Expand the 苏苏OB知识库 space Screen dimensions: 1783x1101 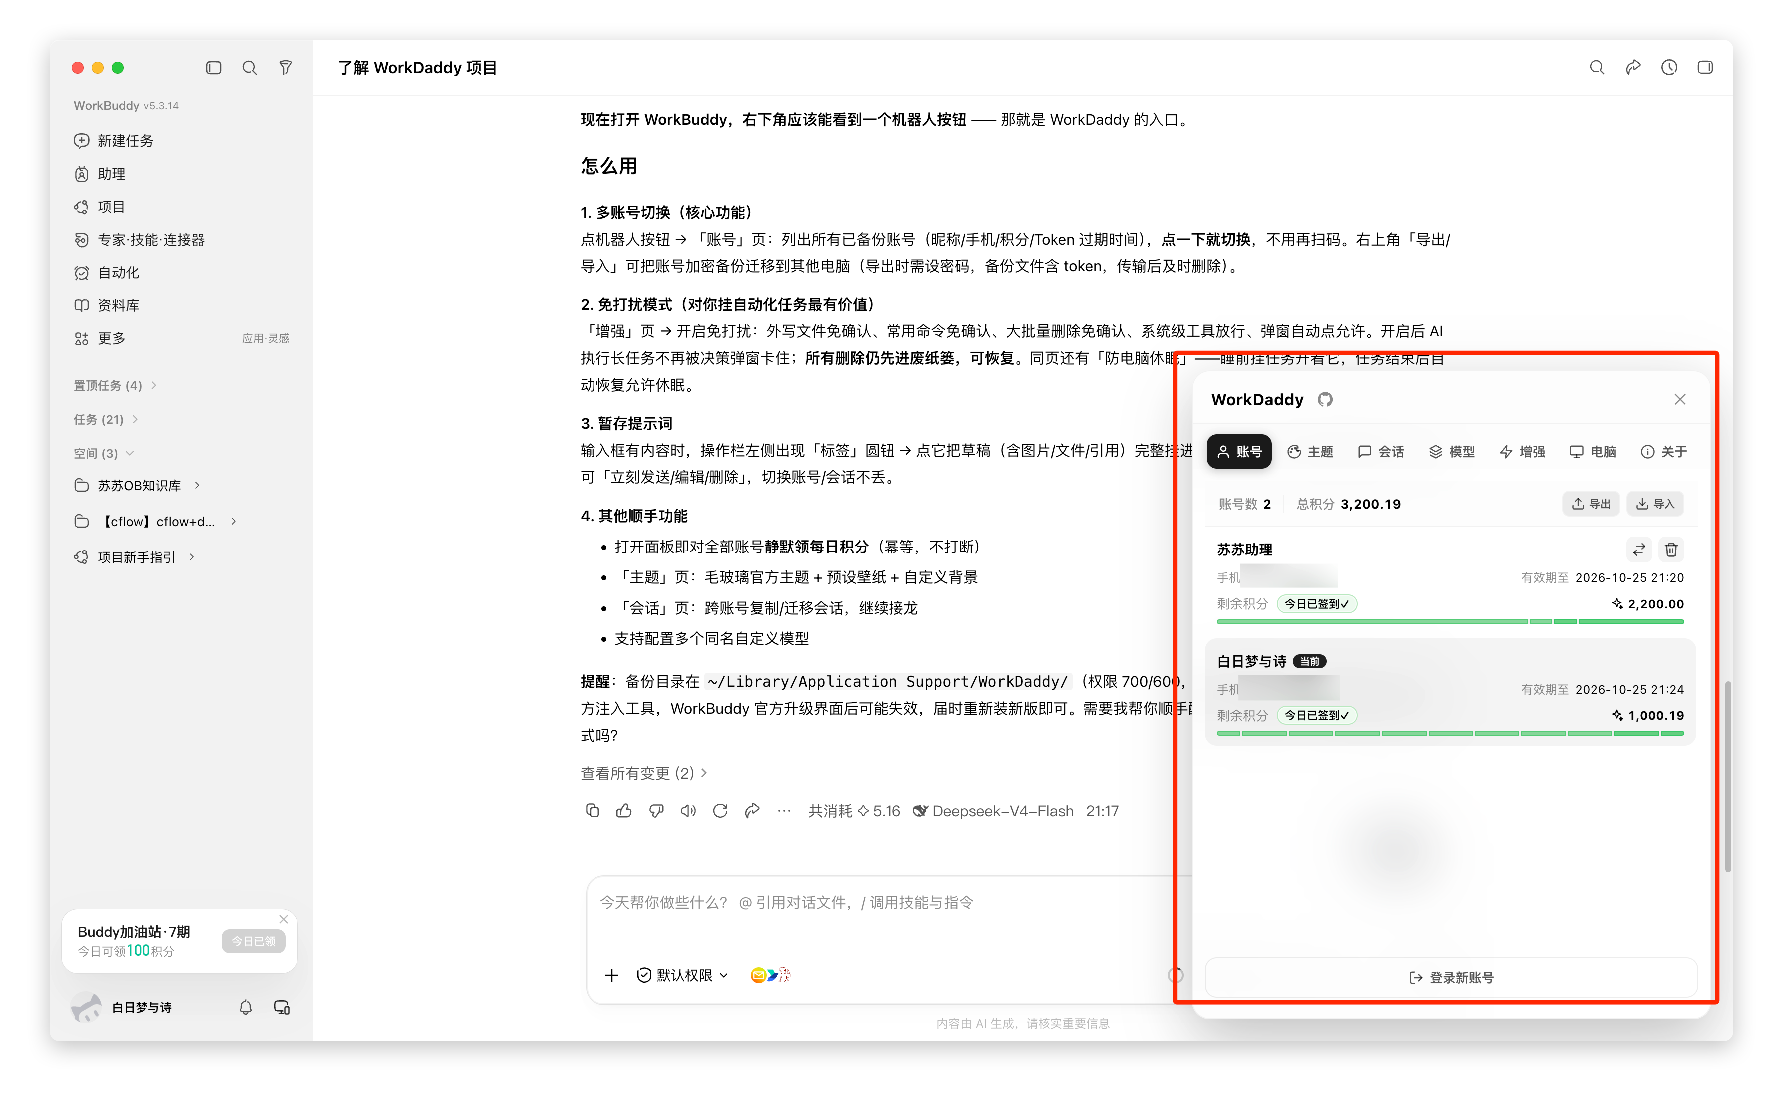pos(138,486)
